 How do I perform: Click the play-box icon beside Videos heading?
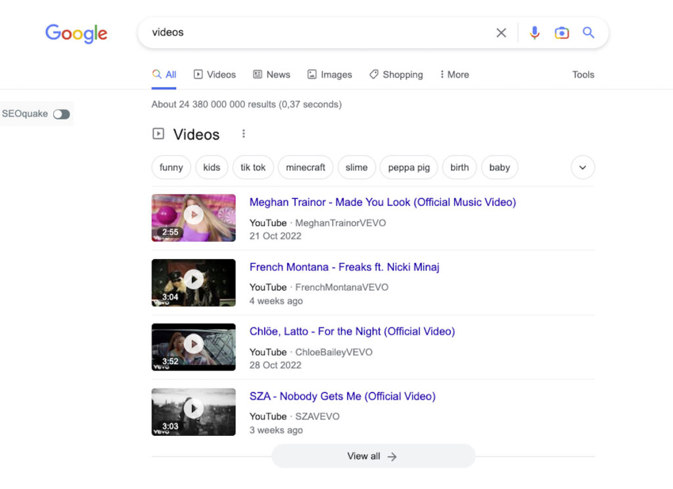(x=158, y=134)
